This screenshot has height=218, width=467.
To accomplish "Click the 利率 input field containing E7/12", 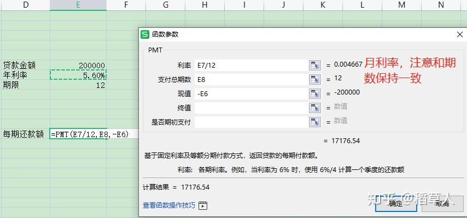I will 252,65.
